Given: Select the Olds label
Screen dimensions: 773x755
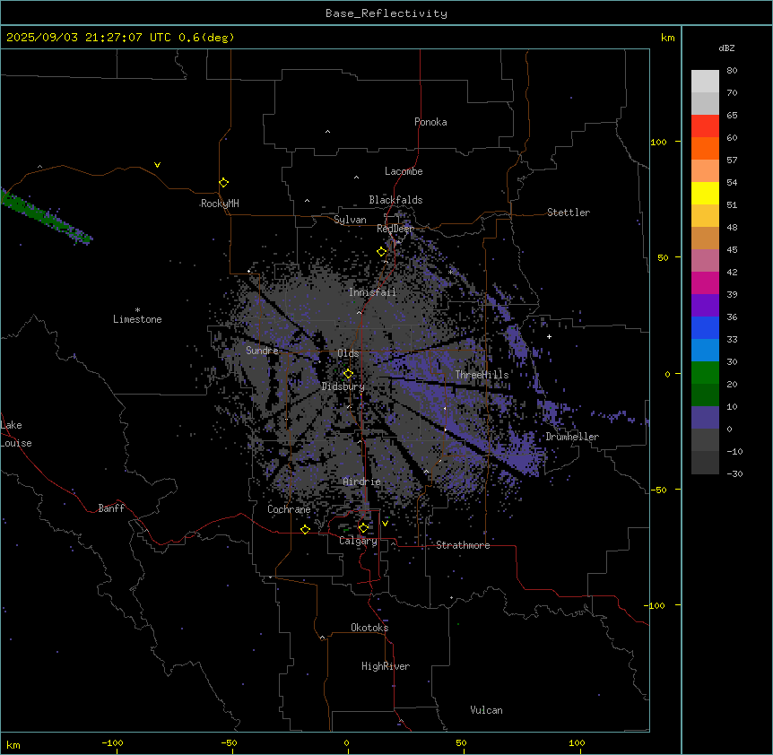Looking at the screenshot, I should [348, 353].
